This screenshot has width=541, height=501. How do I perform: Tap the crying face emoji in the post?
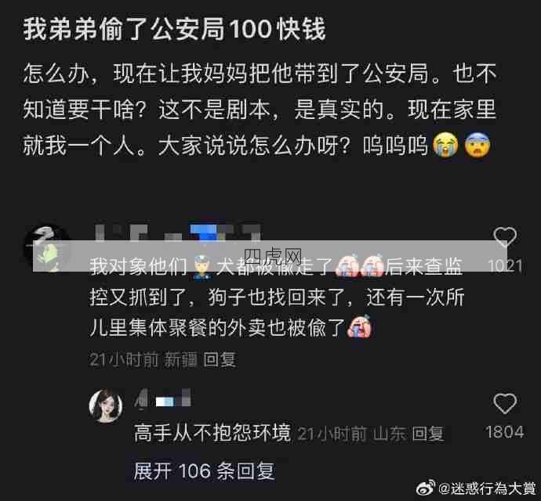click(445, 145)
